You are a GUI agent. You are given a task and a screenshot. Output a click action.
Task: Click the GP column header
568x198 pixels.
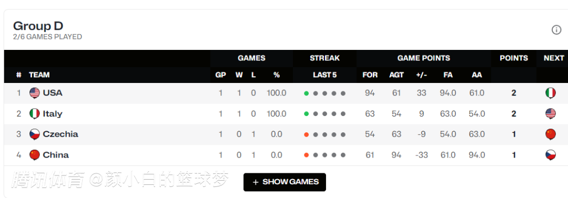click(220, 75)
